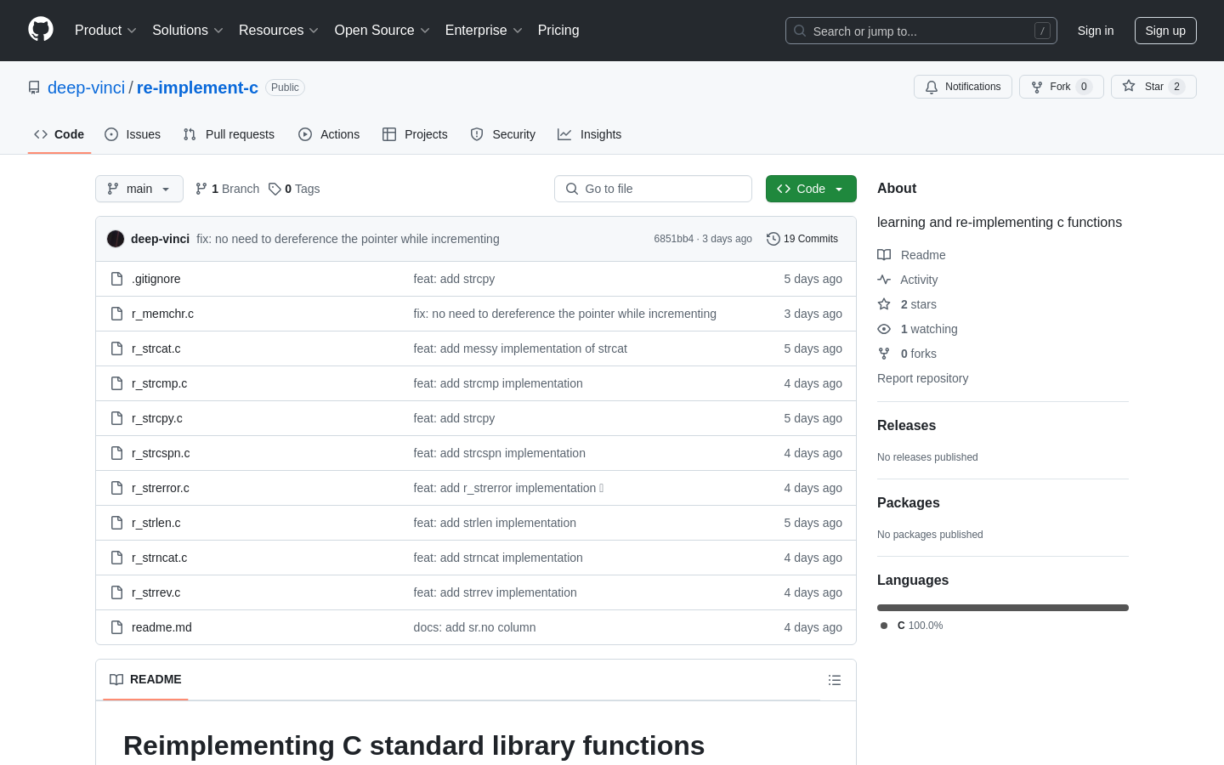Expand the Product menu

click(x=105, y=31)
